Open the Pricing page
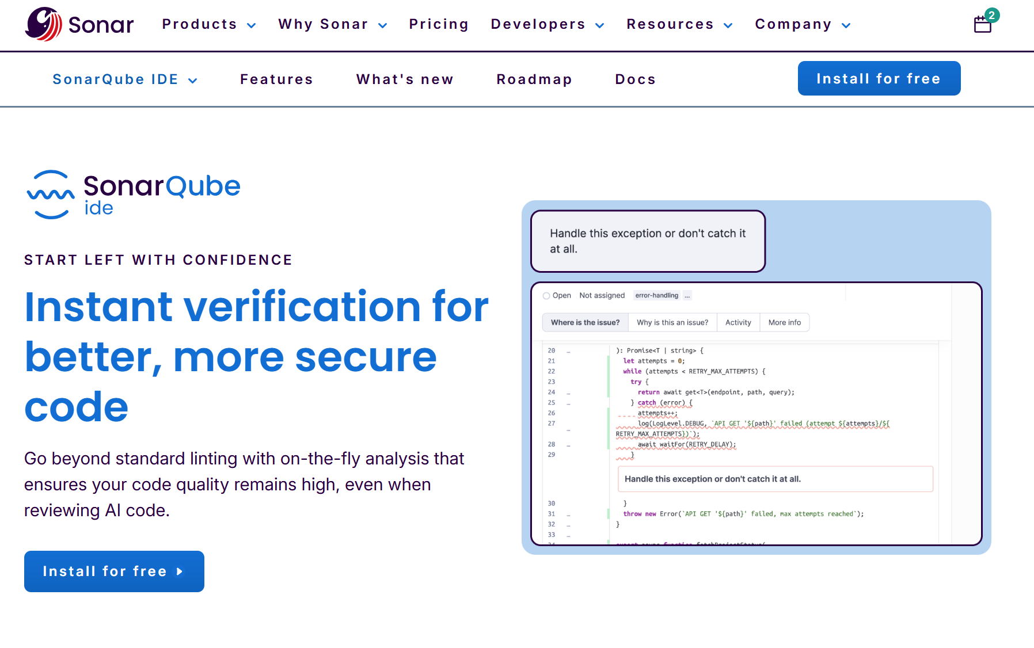Screen dimensions: 1034x648 [439, 24]
